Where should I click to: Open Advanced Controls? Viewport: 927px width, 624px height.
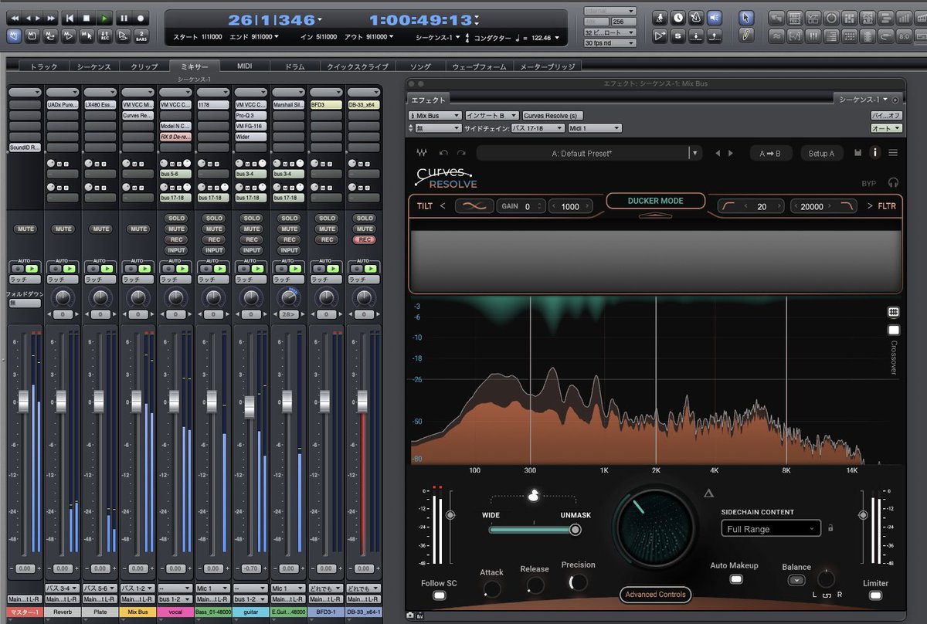tap(656, 595)
